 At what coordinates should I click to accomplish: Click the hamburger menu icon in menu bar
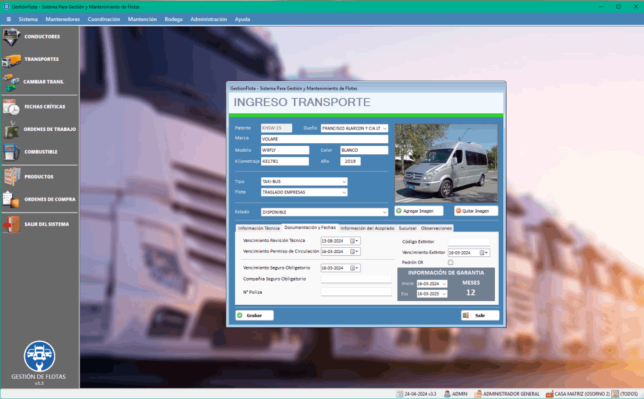pos(9,20)
